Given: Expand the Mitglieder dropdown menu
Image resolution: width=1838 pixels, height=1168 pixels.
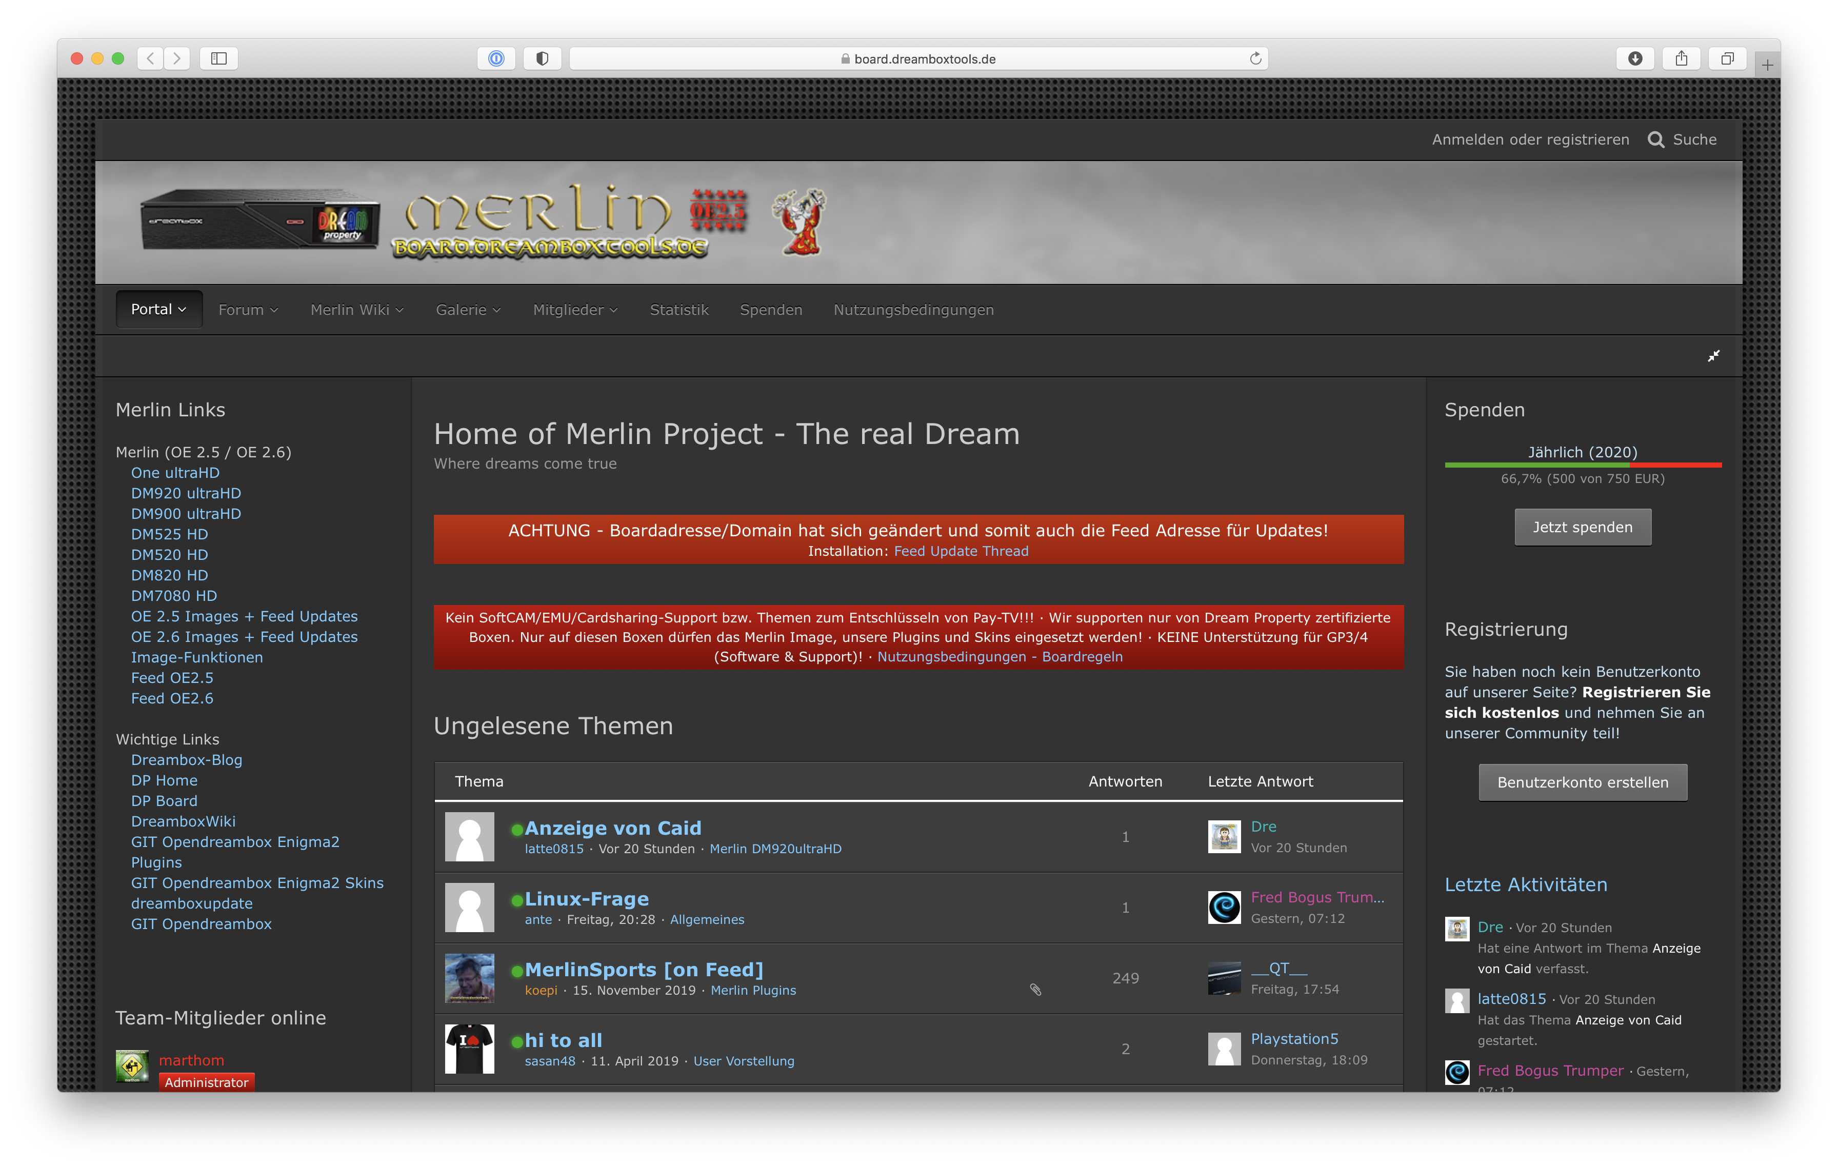Looking at the screenshot, I should point(575,310).
